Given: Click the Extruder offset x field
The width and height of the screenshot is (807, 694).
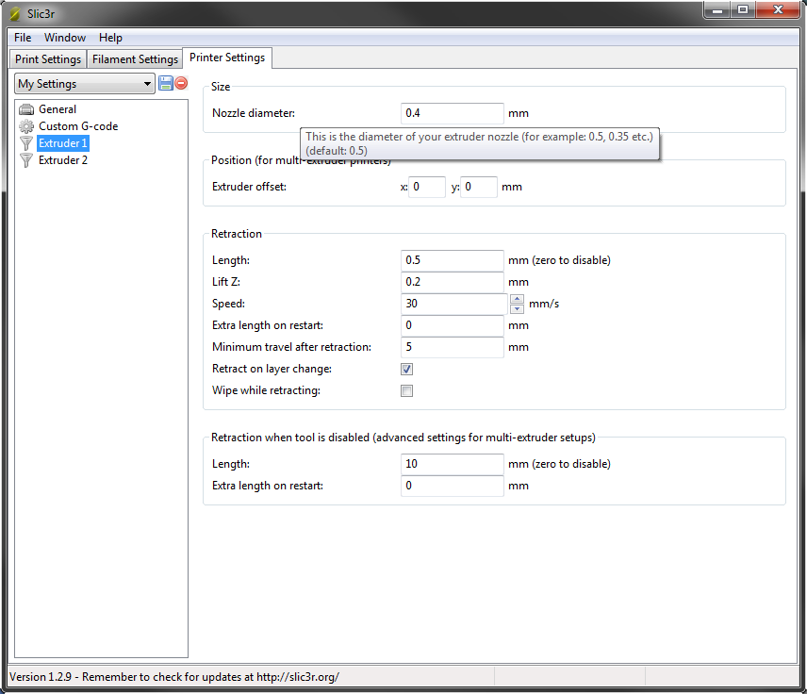Looking at the screenshot, I should point(427,187).
